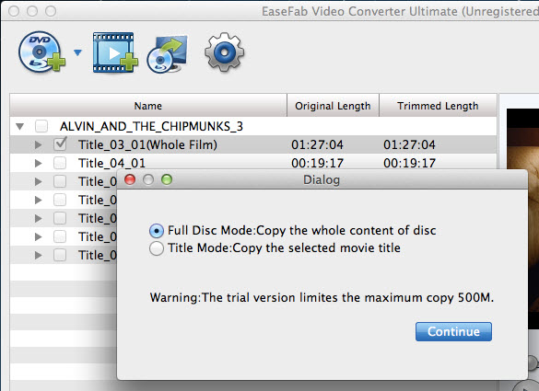
Task: Click the Original Length column header
Action: pos(333,106)
